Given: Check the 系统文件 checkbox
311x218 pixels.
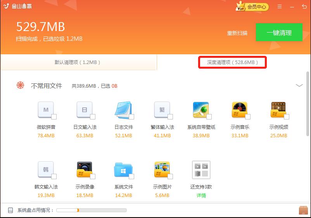Looking at the screenshot, I should [x=131, y=176].
